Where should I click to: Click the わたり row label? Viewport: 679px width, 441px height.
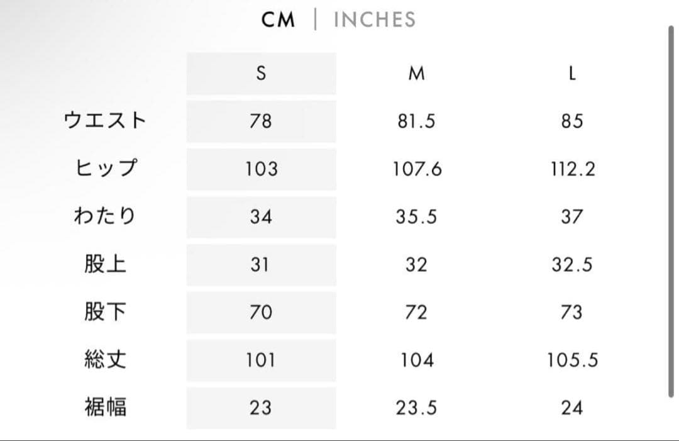[105, 216]
